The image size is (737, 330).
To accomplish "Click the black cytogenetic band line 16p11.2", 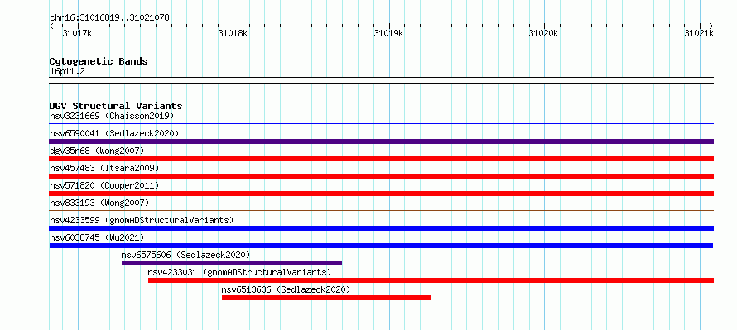I will click(x=382, y=80).
